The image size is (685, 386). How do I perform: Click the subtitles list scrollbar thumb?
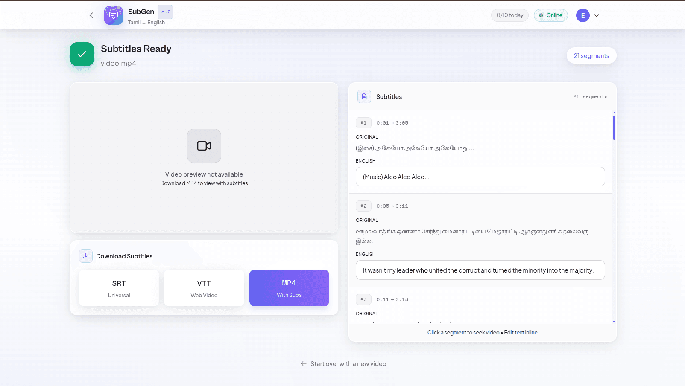click(614, 128)
